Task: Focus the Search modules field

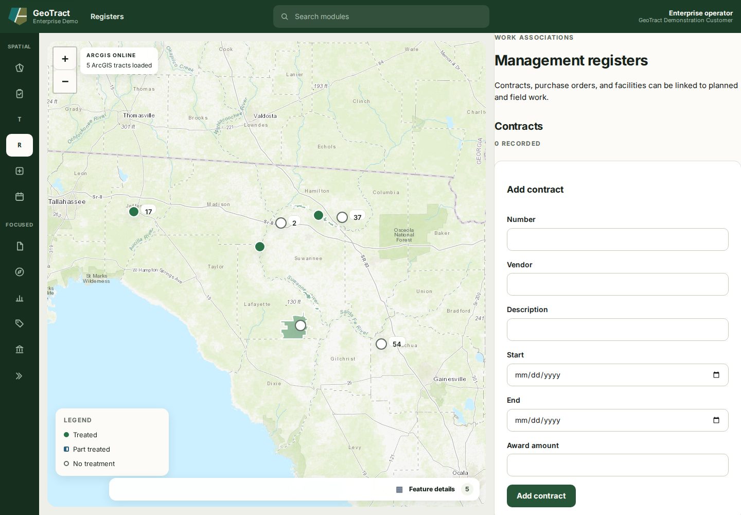Action: pos(381,16)
